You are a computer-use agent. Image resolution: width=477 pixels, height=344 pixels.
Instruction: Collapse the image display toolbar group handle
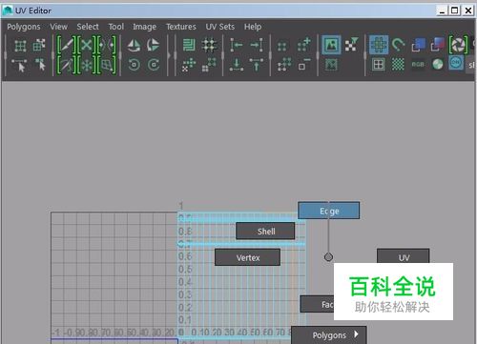click(318, 55)
